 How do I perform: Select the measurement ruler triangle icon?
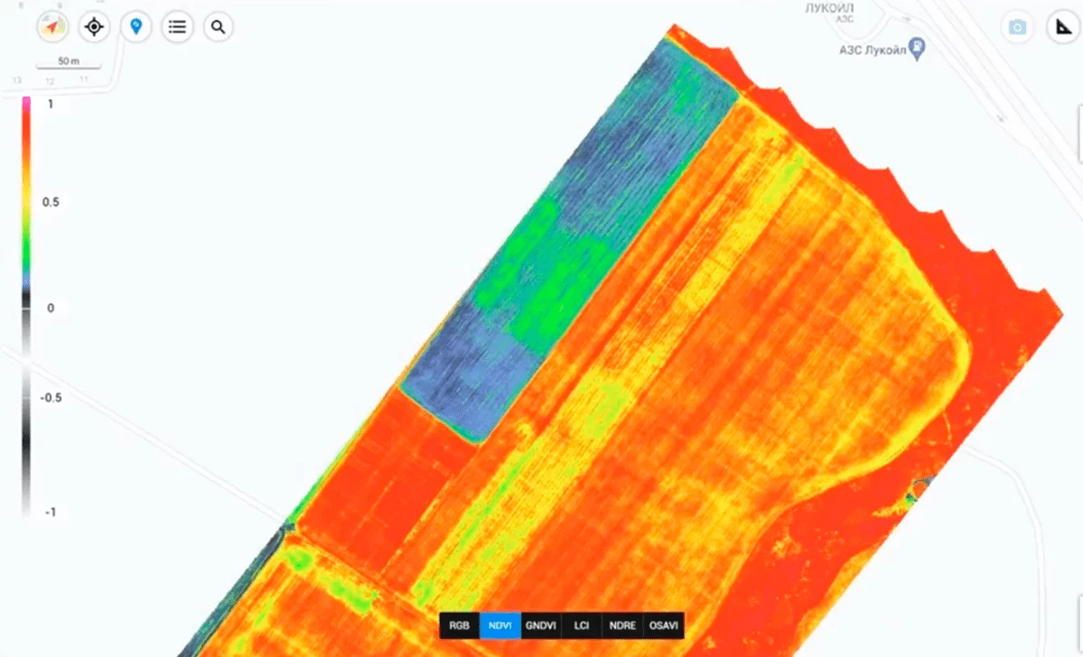click(x=1064, y=27)
